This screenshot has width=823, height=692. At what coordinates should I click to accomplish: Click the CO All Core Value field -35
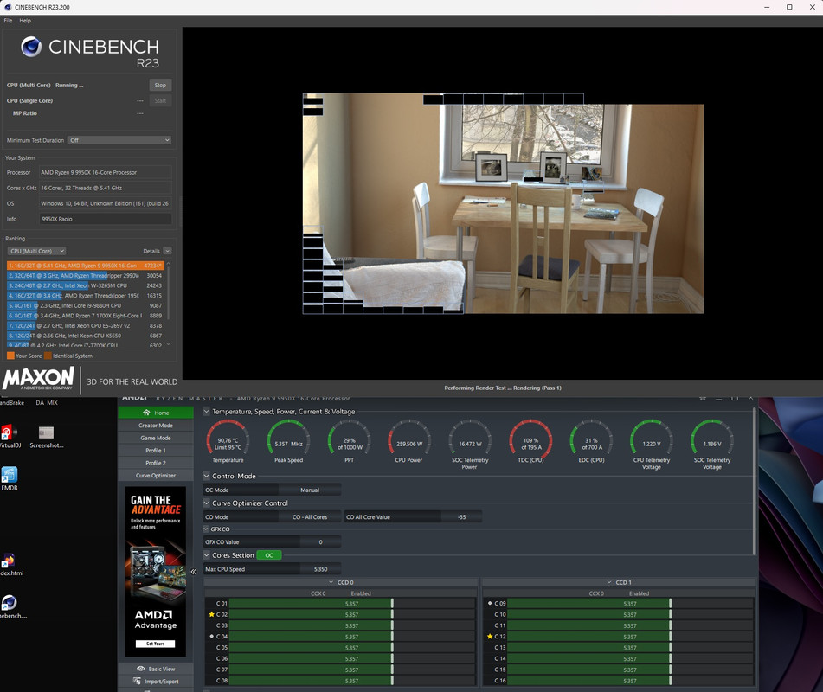point(461,516)
